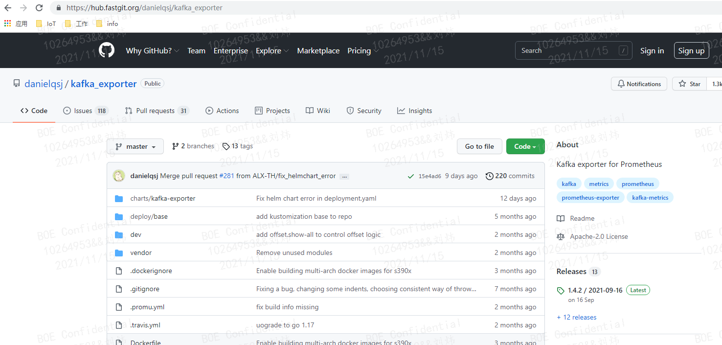This screenshot has height=345, width=722.
Task: Click the Team nav item
Action: [196, 50]
